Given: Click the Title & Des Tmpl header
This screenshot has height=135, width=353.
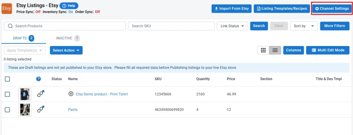Looking at the screenshot, I should 329,79.
